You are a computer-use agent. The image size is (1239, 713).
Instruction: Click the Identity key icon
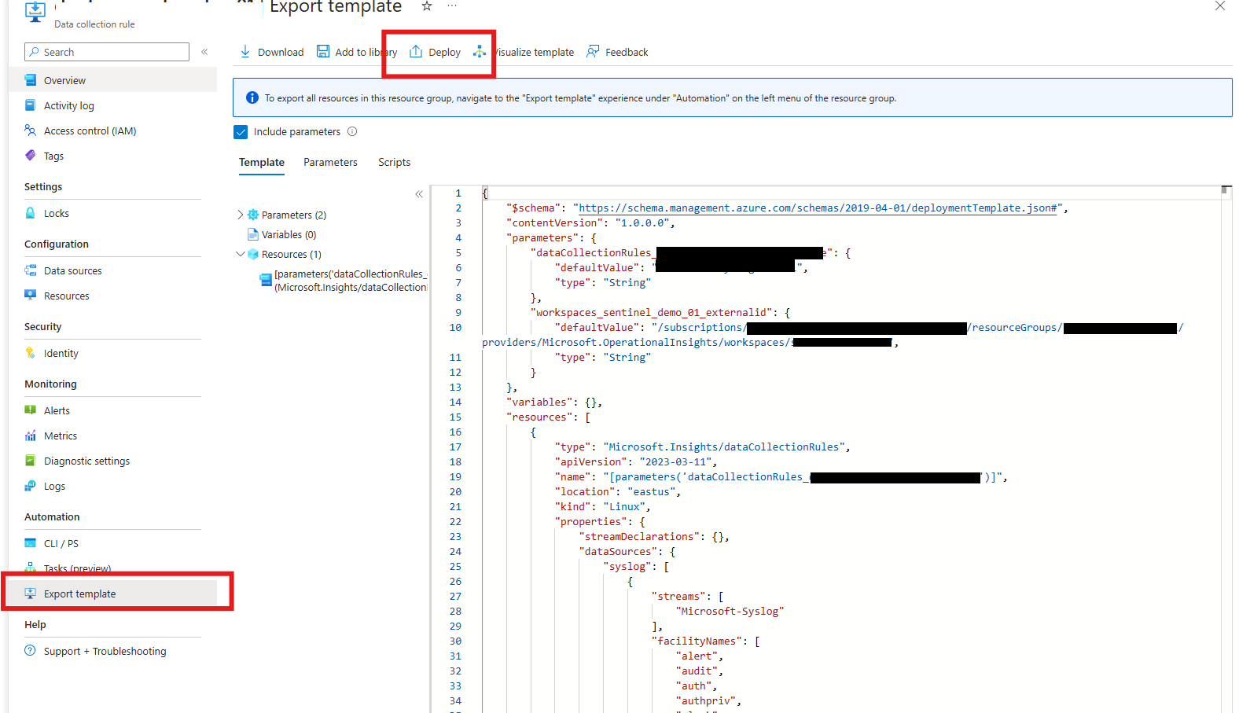coord(31,353)
